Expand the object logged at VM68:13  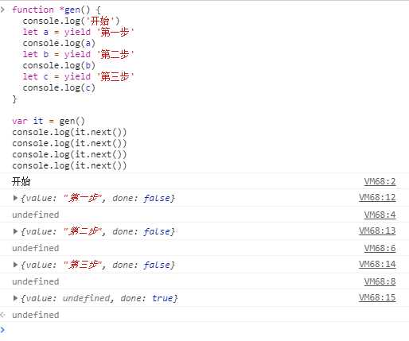pyautogui.click(x=15, y=231)
